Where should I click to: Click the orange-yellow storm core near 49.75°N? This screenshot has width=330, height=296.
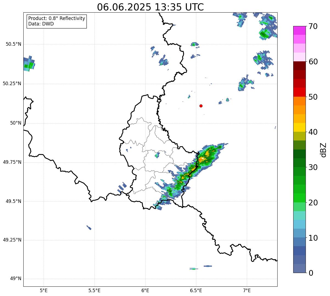click(202, 159)
